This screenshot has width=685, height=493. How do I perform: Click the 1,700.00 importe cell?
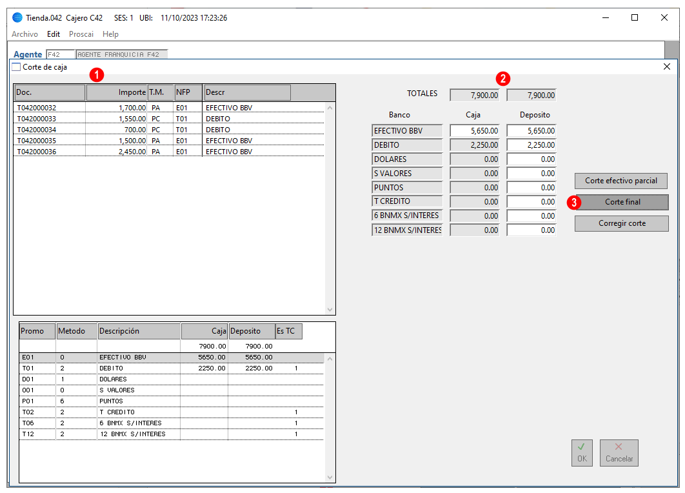132,108
